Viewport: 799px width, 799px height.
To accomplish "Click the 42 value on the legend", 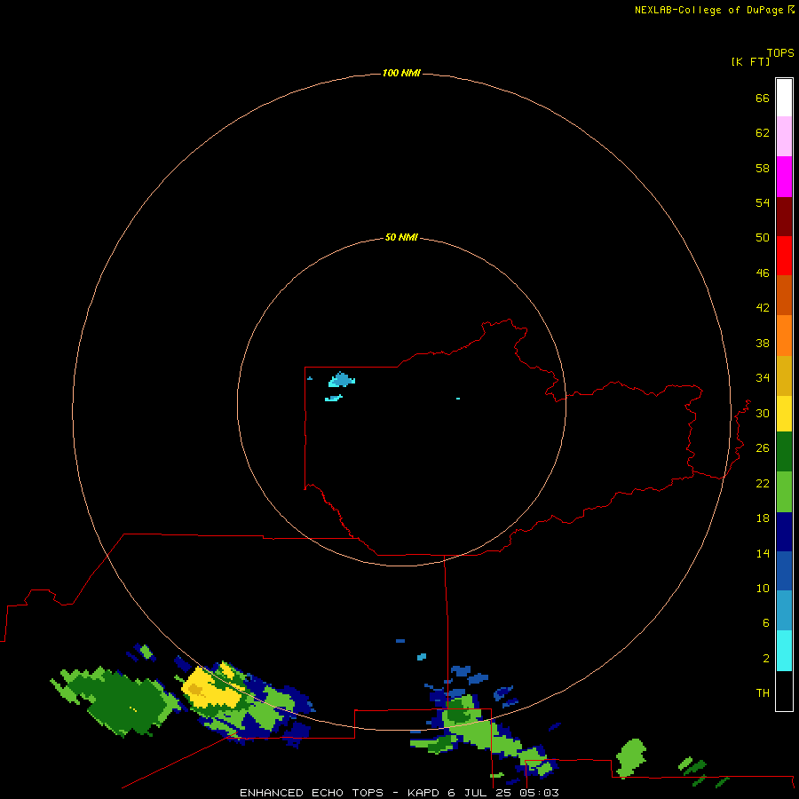I will point(763,307).
